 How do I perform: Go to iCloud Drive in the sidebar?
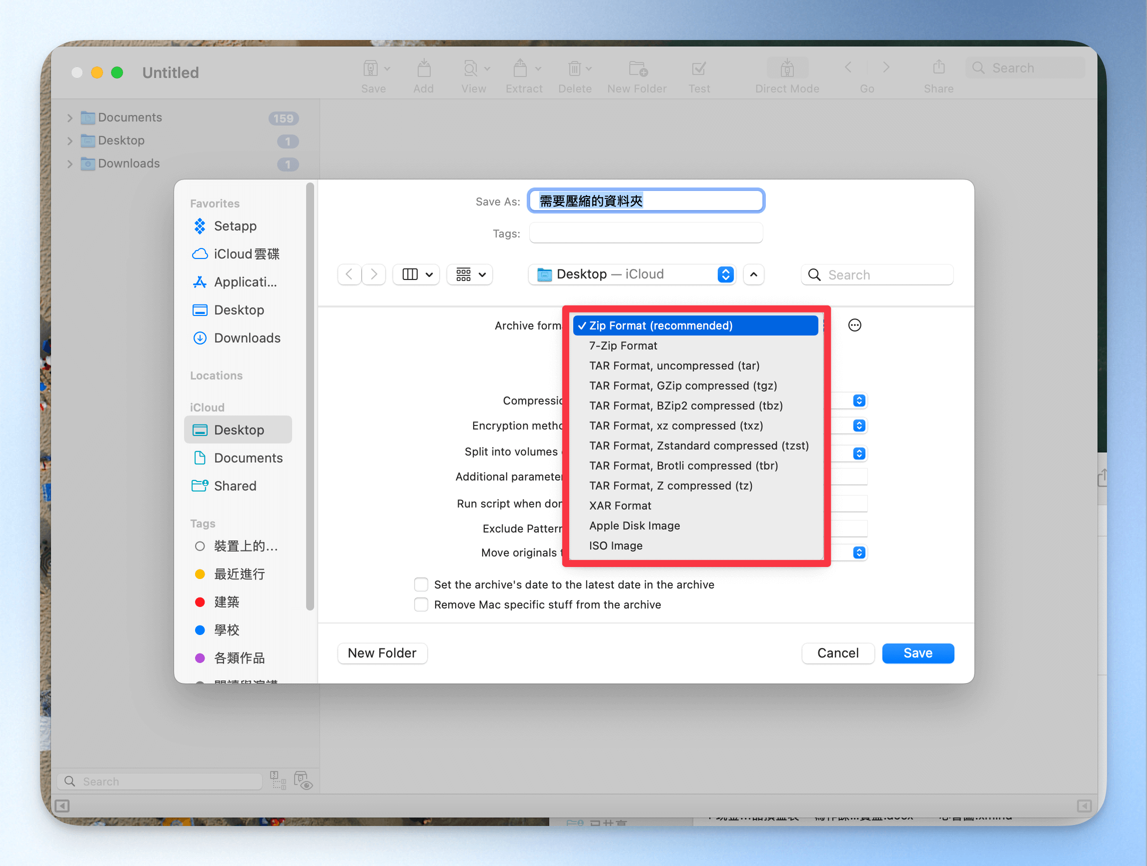(x=246, y=254)
